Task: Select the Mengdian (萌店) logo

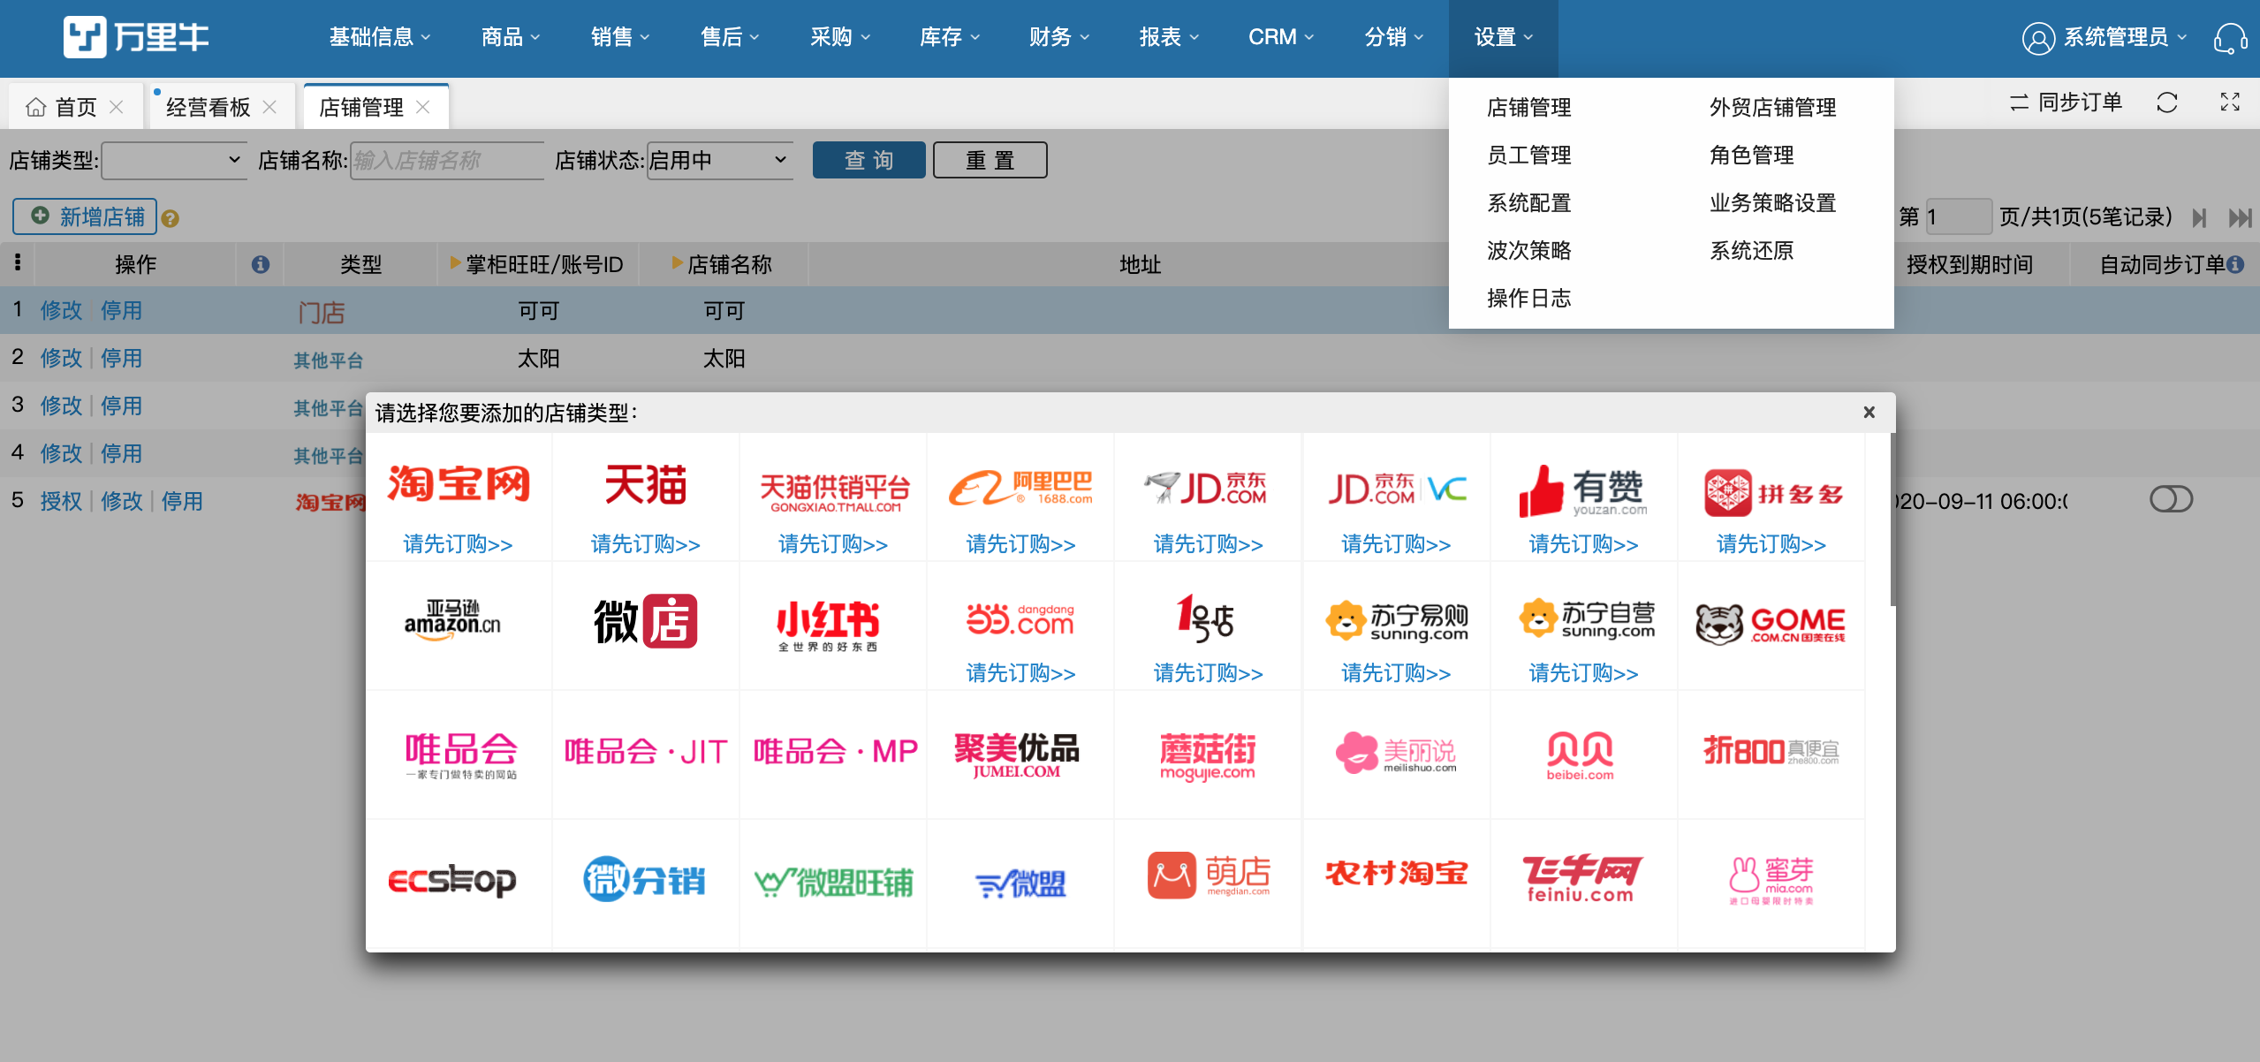Action: [x=1209, y=876]
